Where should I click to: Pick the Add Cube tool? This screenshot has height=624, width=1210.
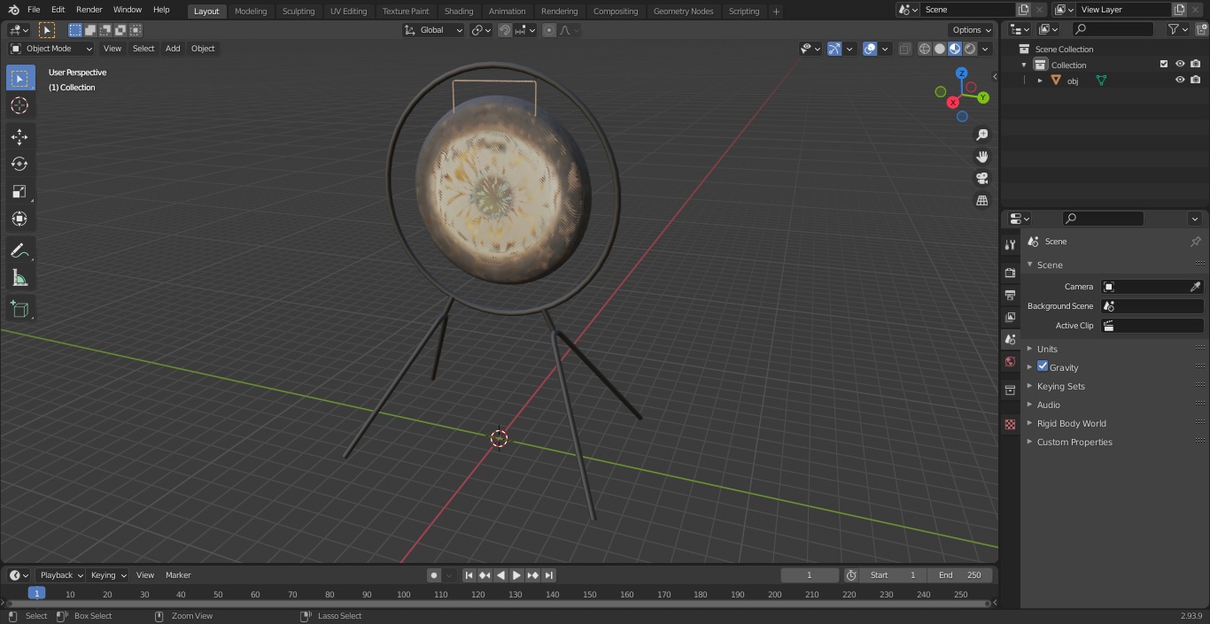(19, 309)
